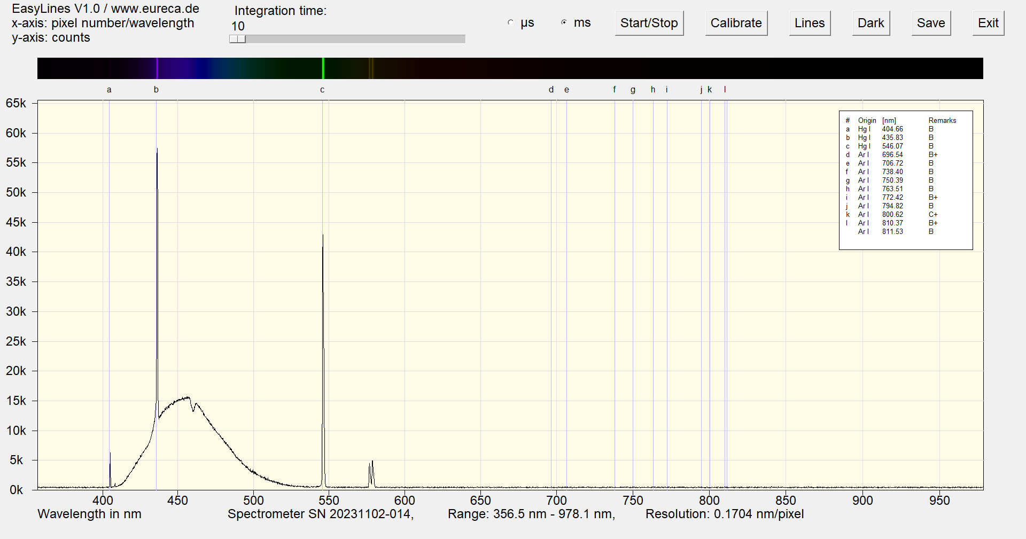Click the 772.42 wavelength entry
The width and height of the screenshot is (1026, 539).
tap(892, 198)
